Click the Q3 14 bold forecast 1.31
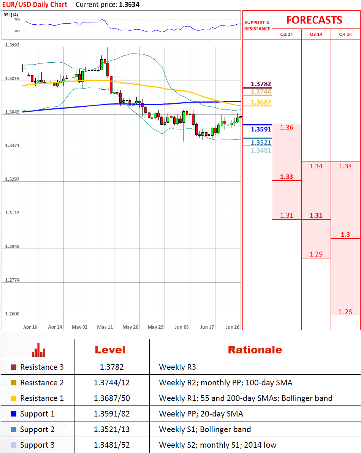This screenshot has height=453, width=361. pyautogui.click(x=316, y=215)
